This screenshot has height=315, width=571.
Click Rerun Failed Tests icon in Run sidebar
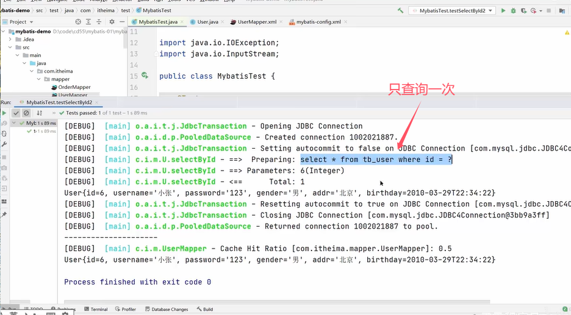(x=4, y=123)
